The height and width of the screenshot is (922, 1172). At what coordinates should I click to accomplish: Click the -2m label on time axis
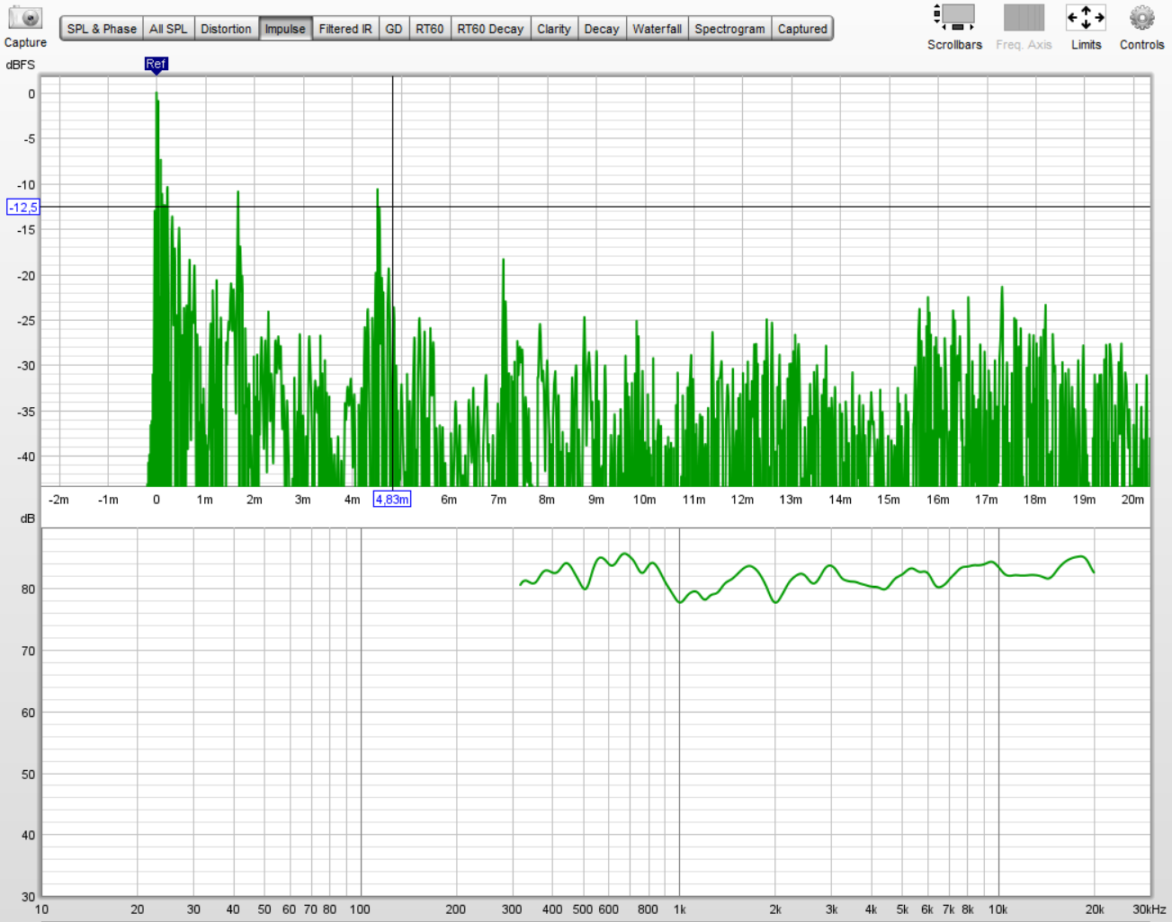point(58,500)
